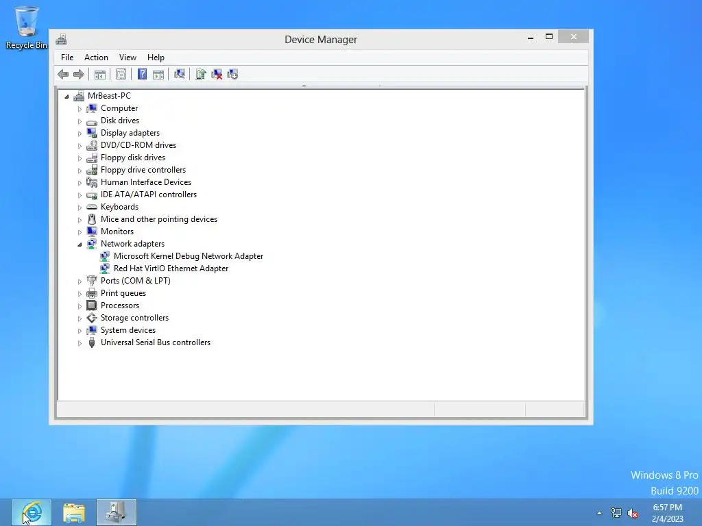Show hidden tray icons arrow
Image resolution: width=702 pixels, height=526 pixels.
[x=599, y=513]
